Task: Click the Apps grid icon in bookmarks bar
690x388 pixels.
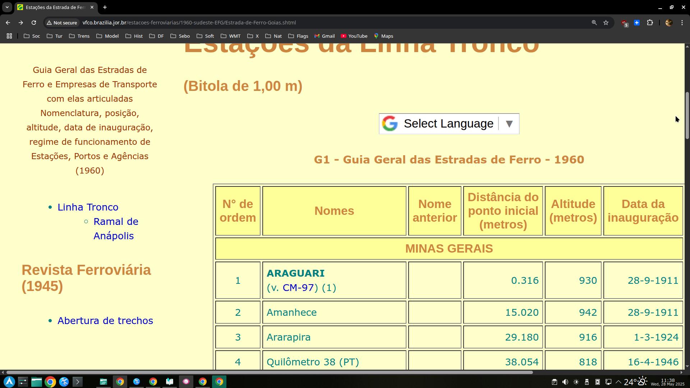Action: click(9, 36)
